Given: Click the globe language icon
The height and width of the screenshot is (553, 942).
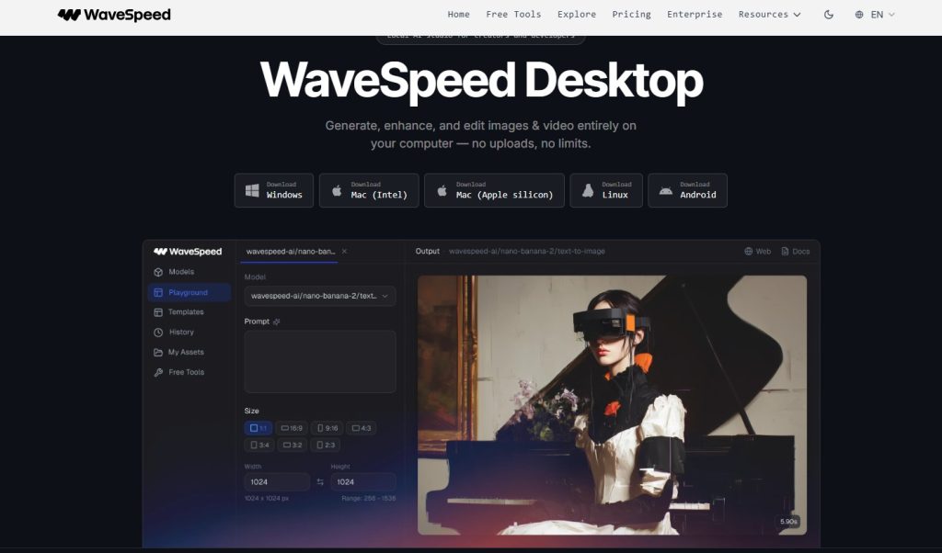Looking at the screenshot, I should coord(859,15).
